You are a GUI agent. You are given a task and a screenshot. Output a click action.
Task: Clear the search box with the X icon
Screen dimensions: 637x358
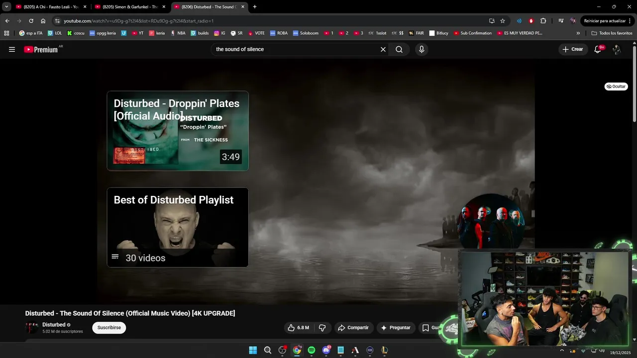[x=383, y=49]
